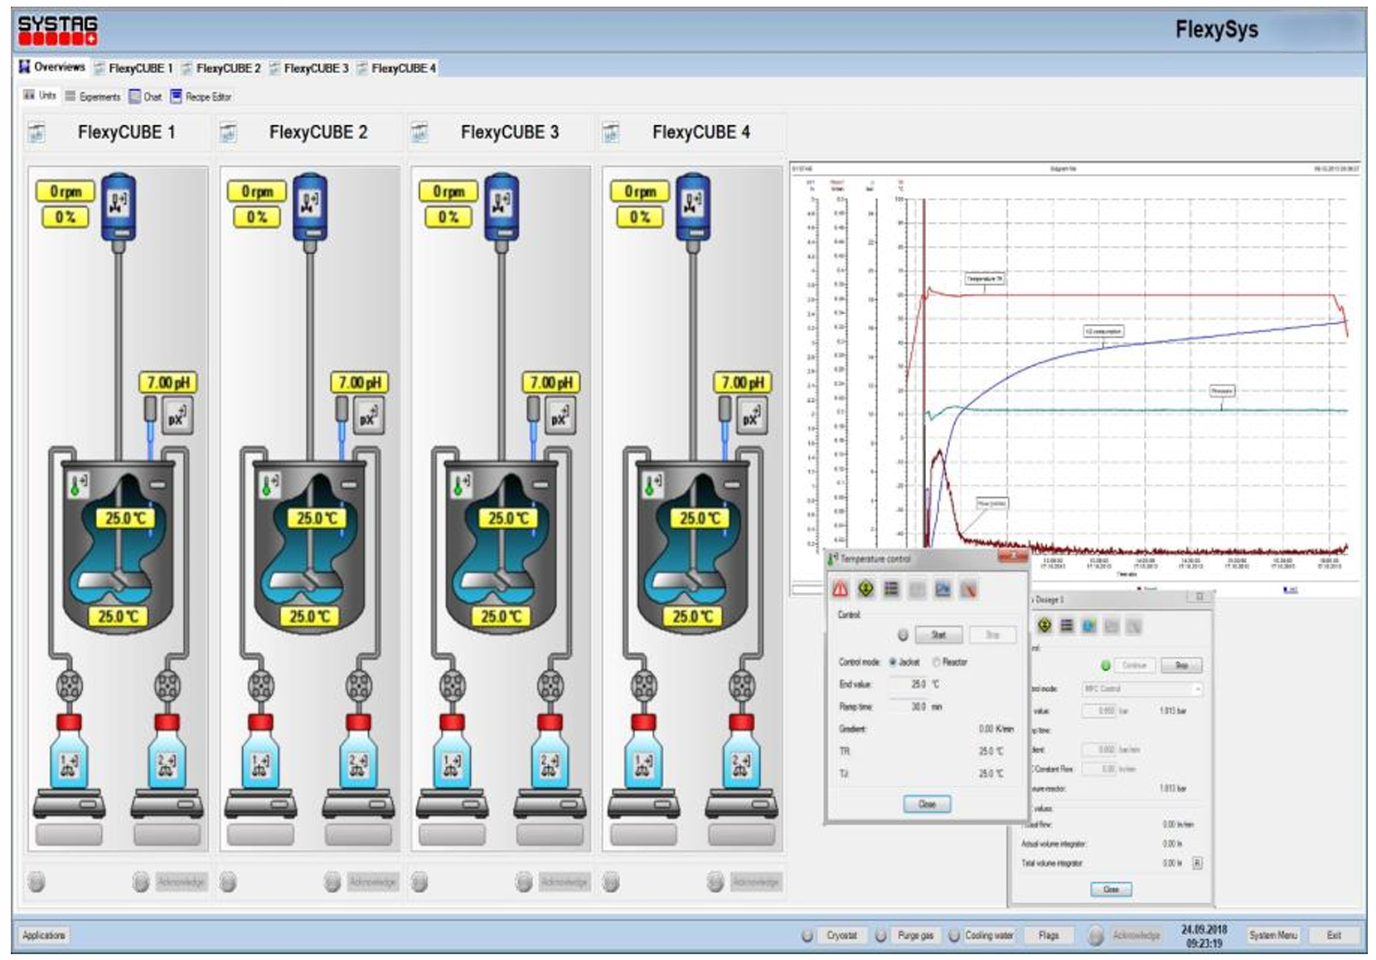
Task: Open the pX probe icon of FlexyCUBE 2
Action: point(368,417)
